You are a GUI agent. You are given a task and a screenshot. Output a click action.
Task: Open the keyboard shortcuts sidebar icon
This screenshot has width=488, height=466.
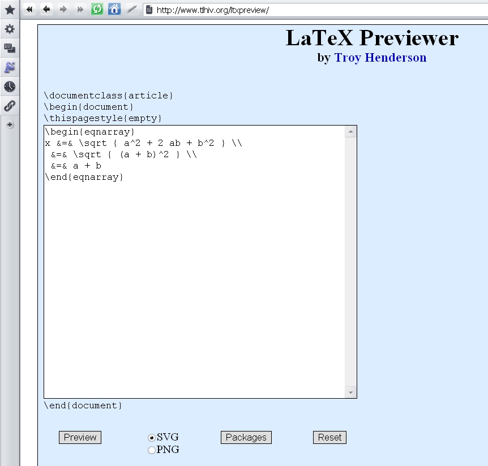click(10, 48)
